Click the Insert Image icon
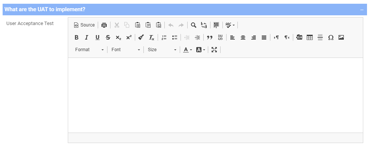The width and height of the screenshot is (370, 152). [x=341, y=37]
